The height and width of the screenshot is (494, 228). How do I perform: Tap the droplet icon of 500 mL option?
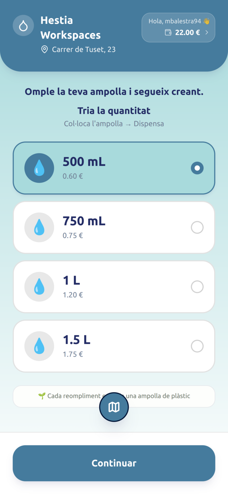(39, 168)
